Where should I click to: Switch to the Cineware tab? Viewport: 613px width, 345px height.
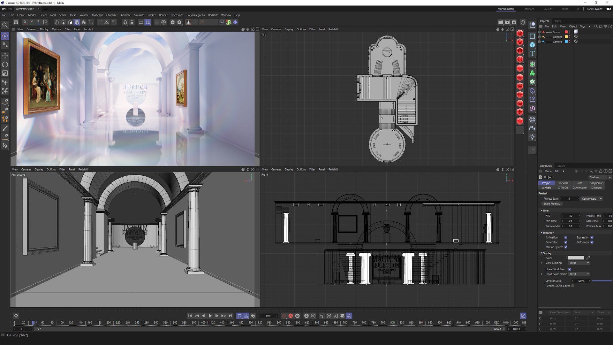563,183
